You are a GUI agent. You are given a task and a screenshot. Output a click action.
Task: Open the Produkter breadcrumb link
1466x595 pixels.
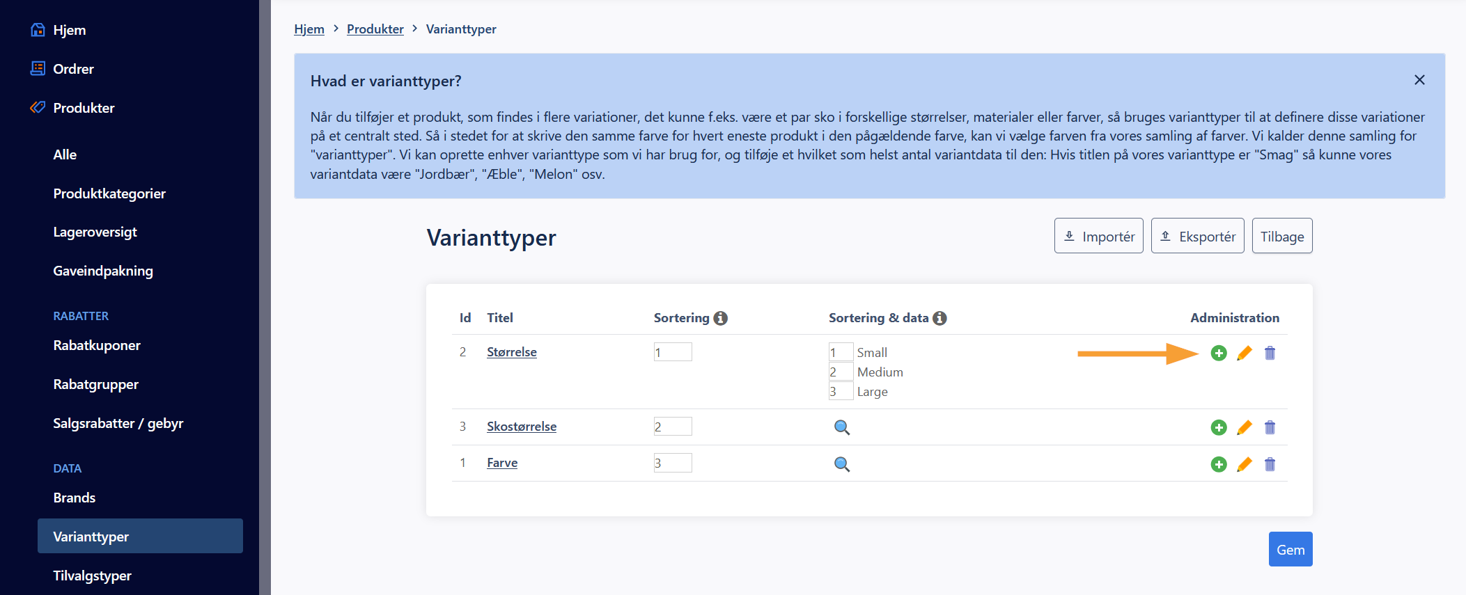tap(375, 29)
